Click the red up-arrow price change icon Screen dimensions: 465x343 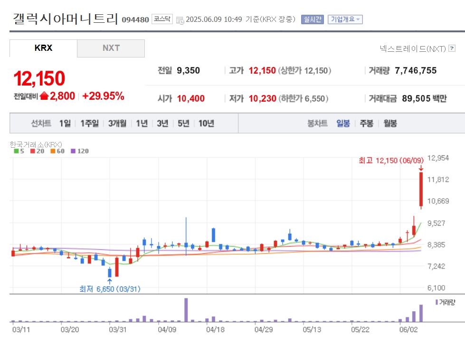pyautogui.click(x=44, y=96)
